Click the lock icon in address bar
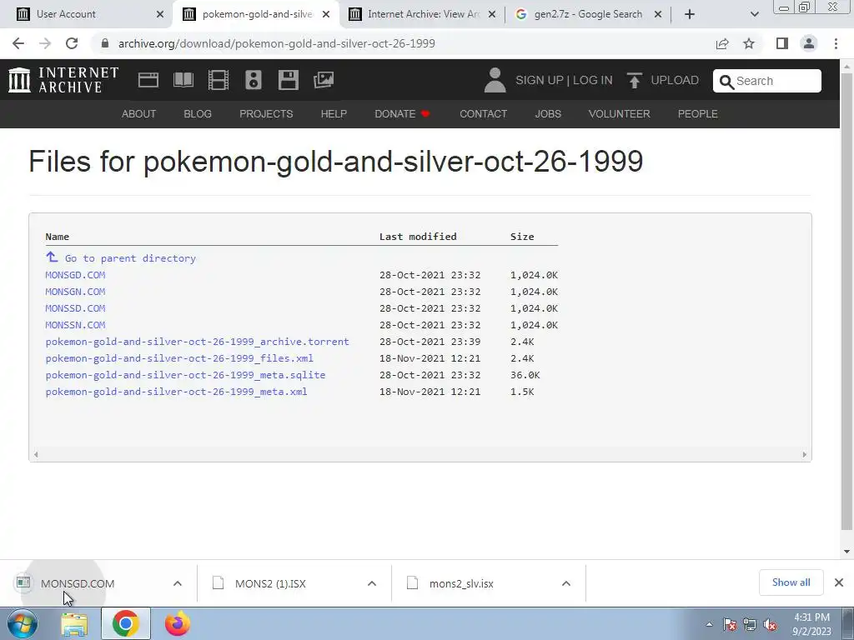 pos(105,43)
